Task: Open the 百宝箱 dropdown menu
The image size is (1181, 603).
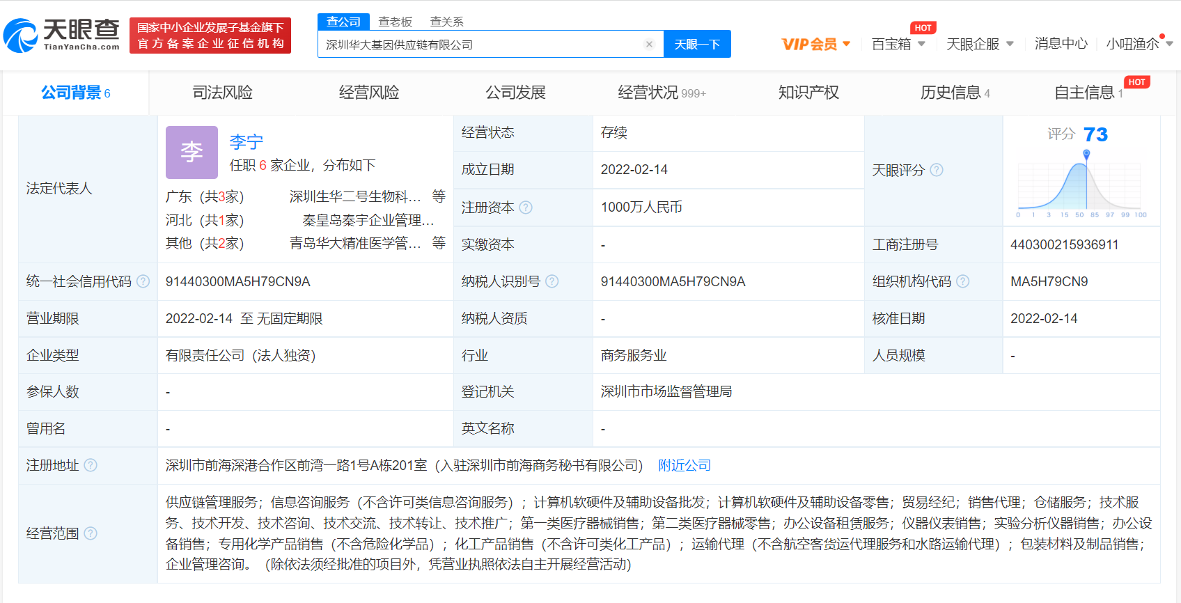Action: pos(898,44)
